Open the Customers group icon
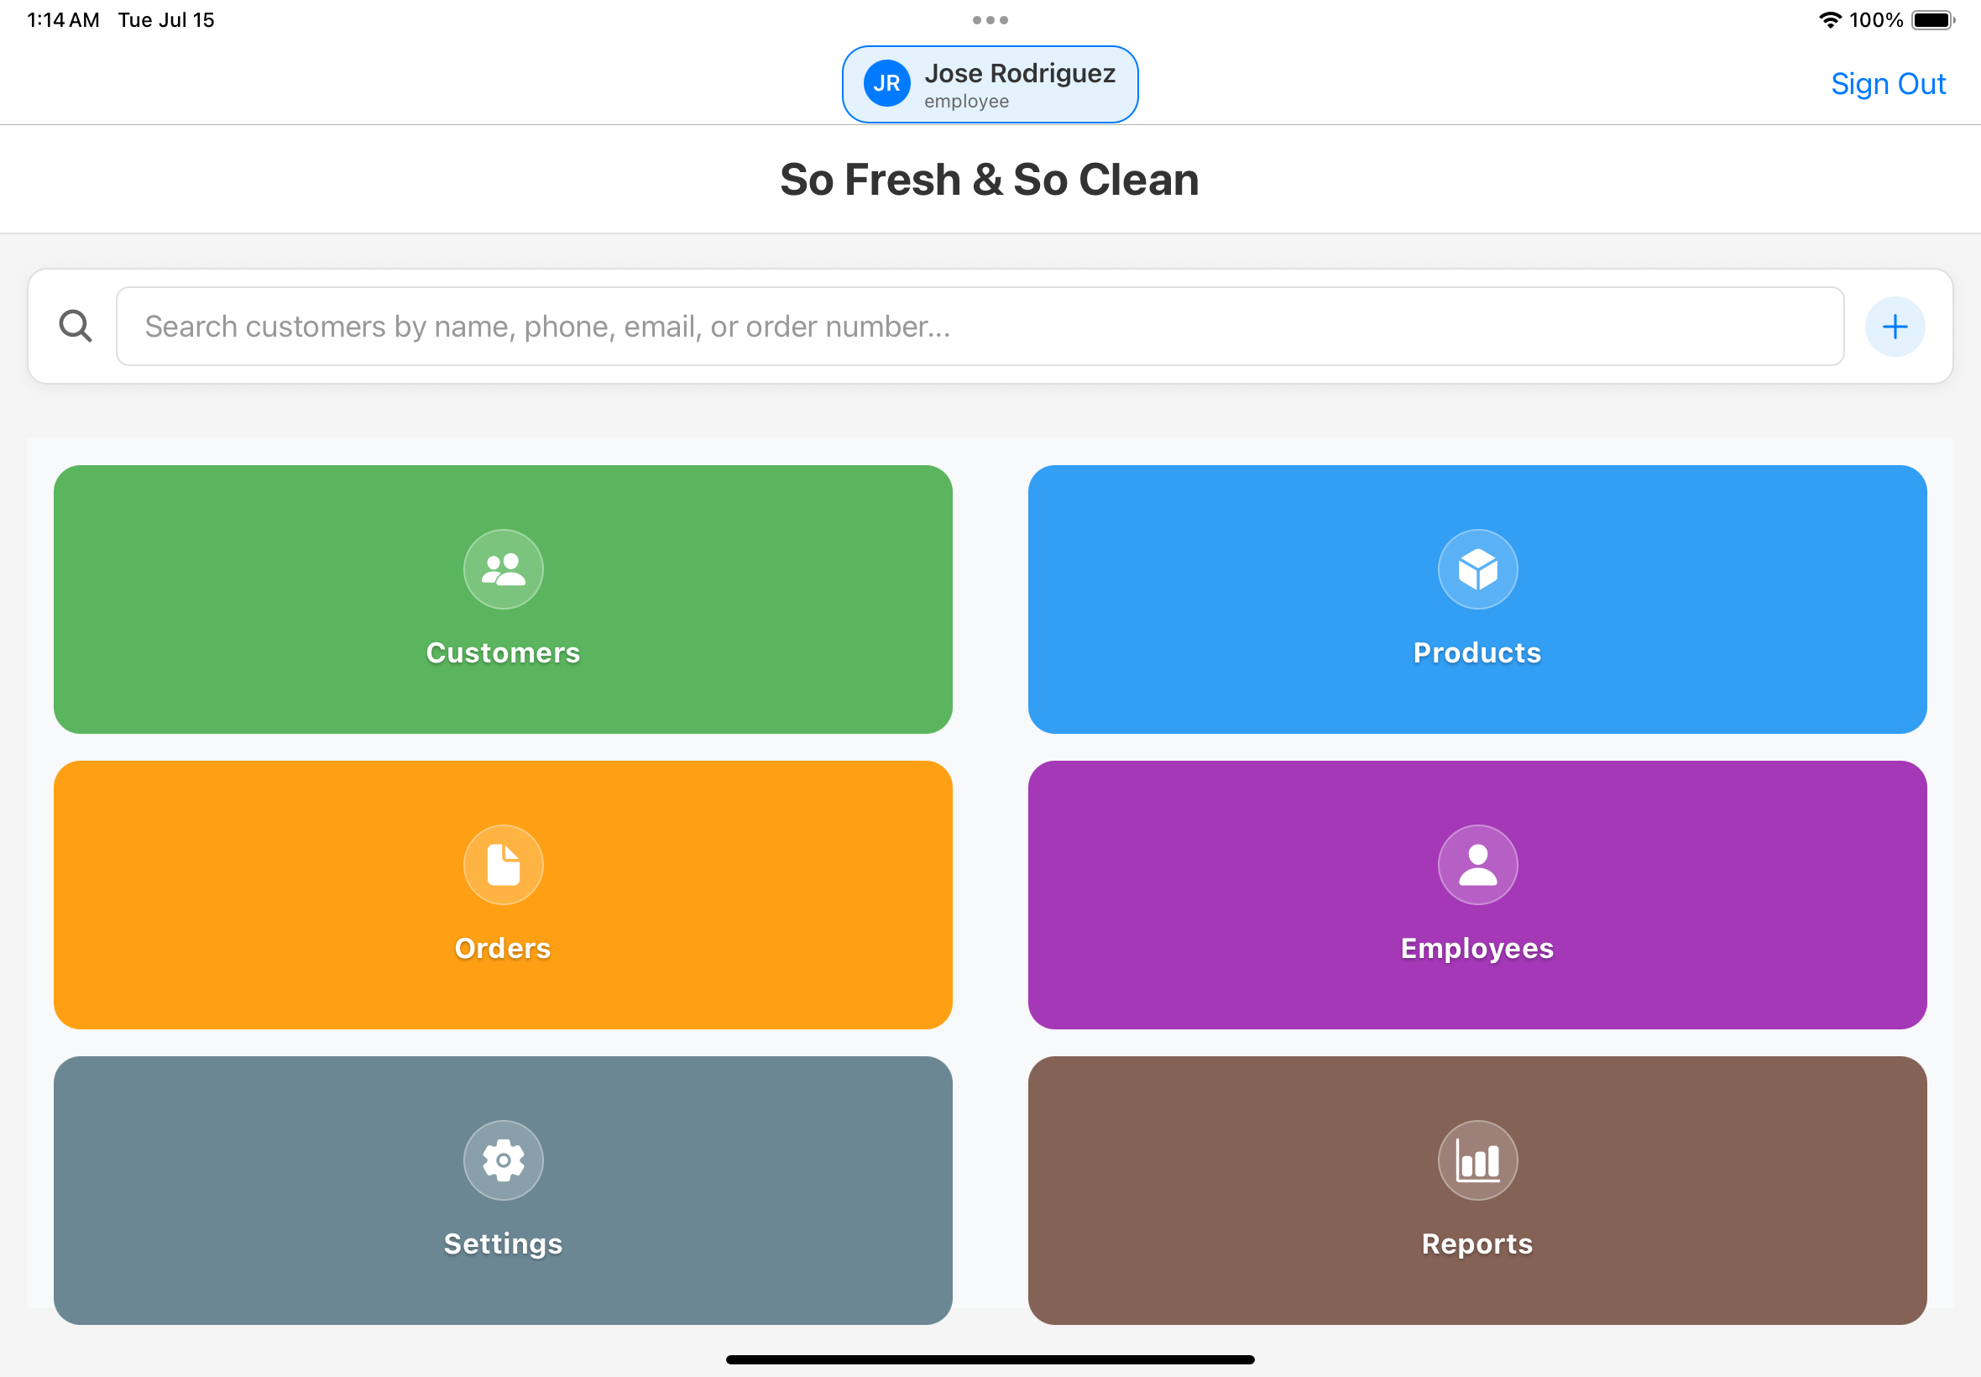1981x1377 pixels. (x=503, y=569)
